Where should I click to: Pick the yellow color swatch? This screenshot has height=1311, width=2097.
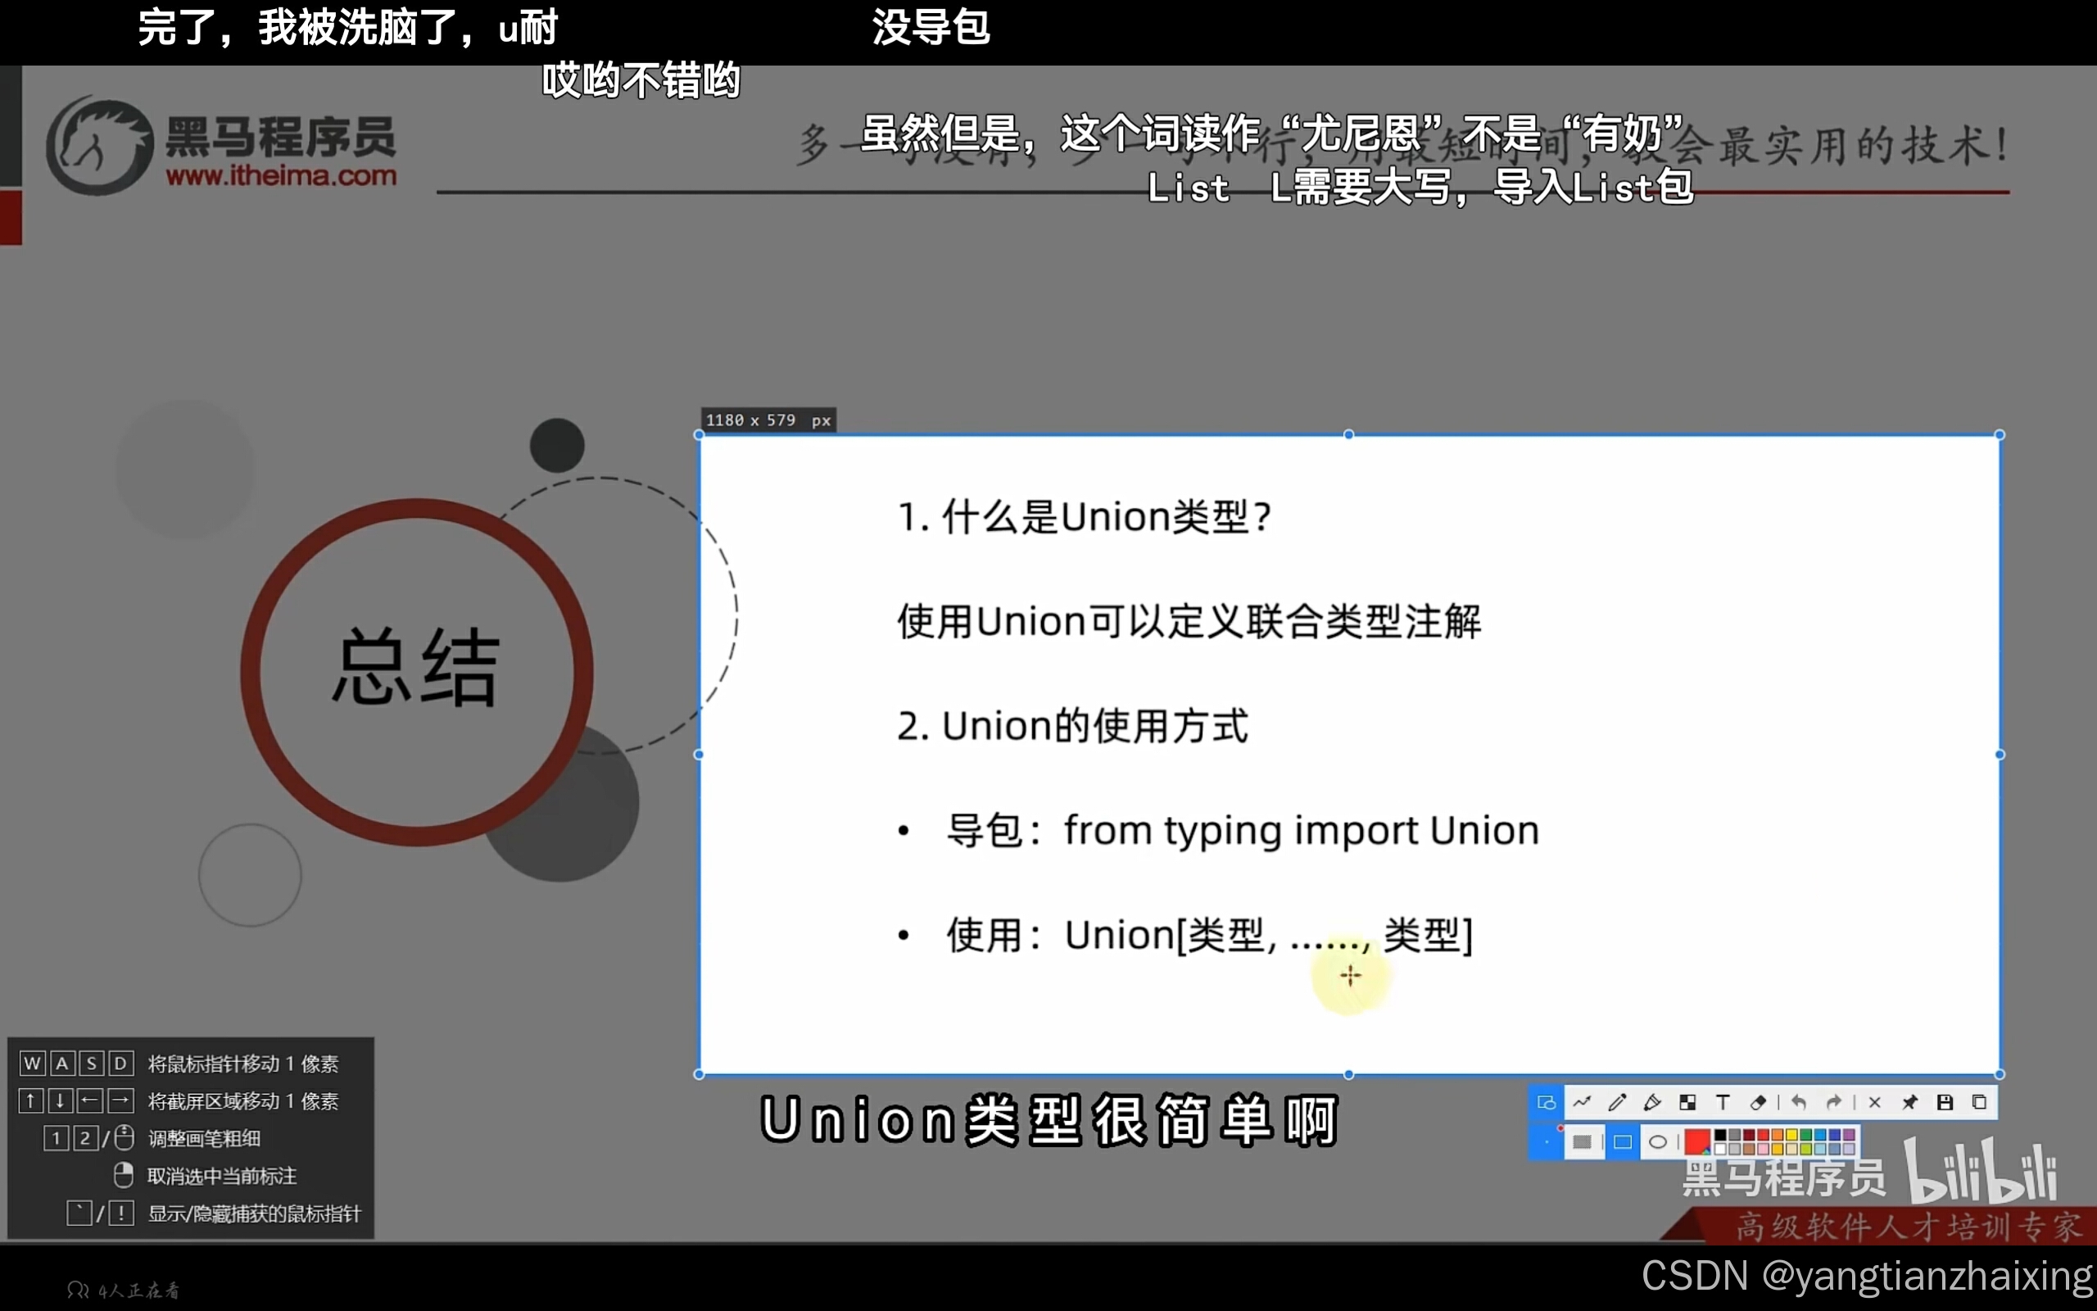tap(1792, 1135)
